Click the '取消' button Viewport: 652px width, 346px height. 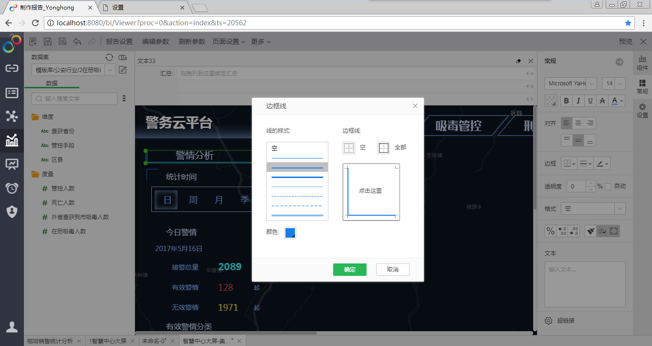click(392, 270)
